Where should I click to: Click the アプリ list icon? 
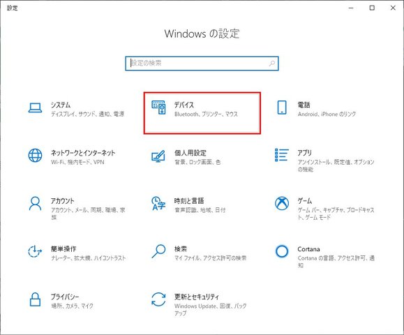coord(282,155)
